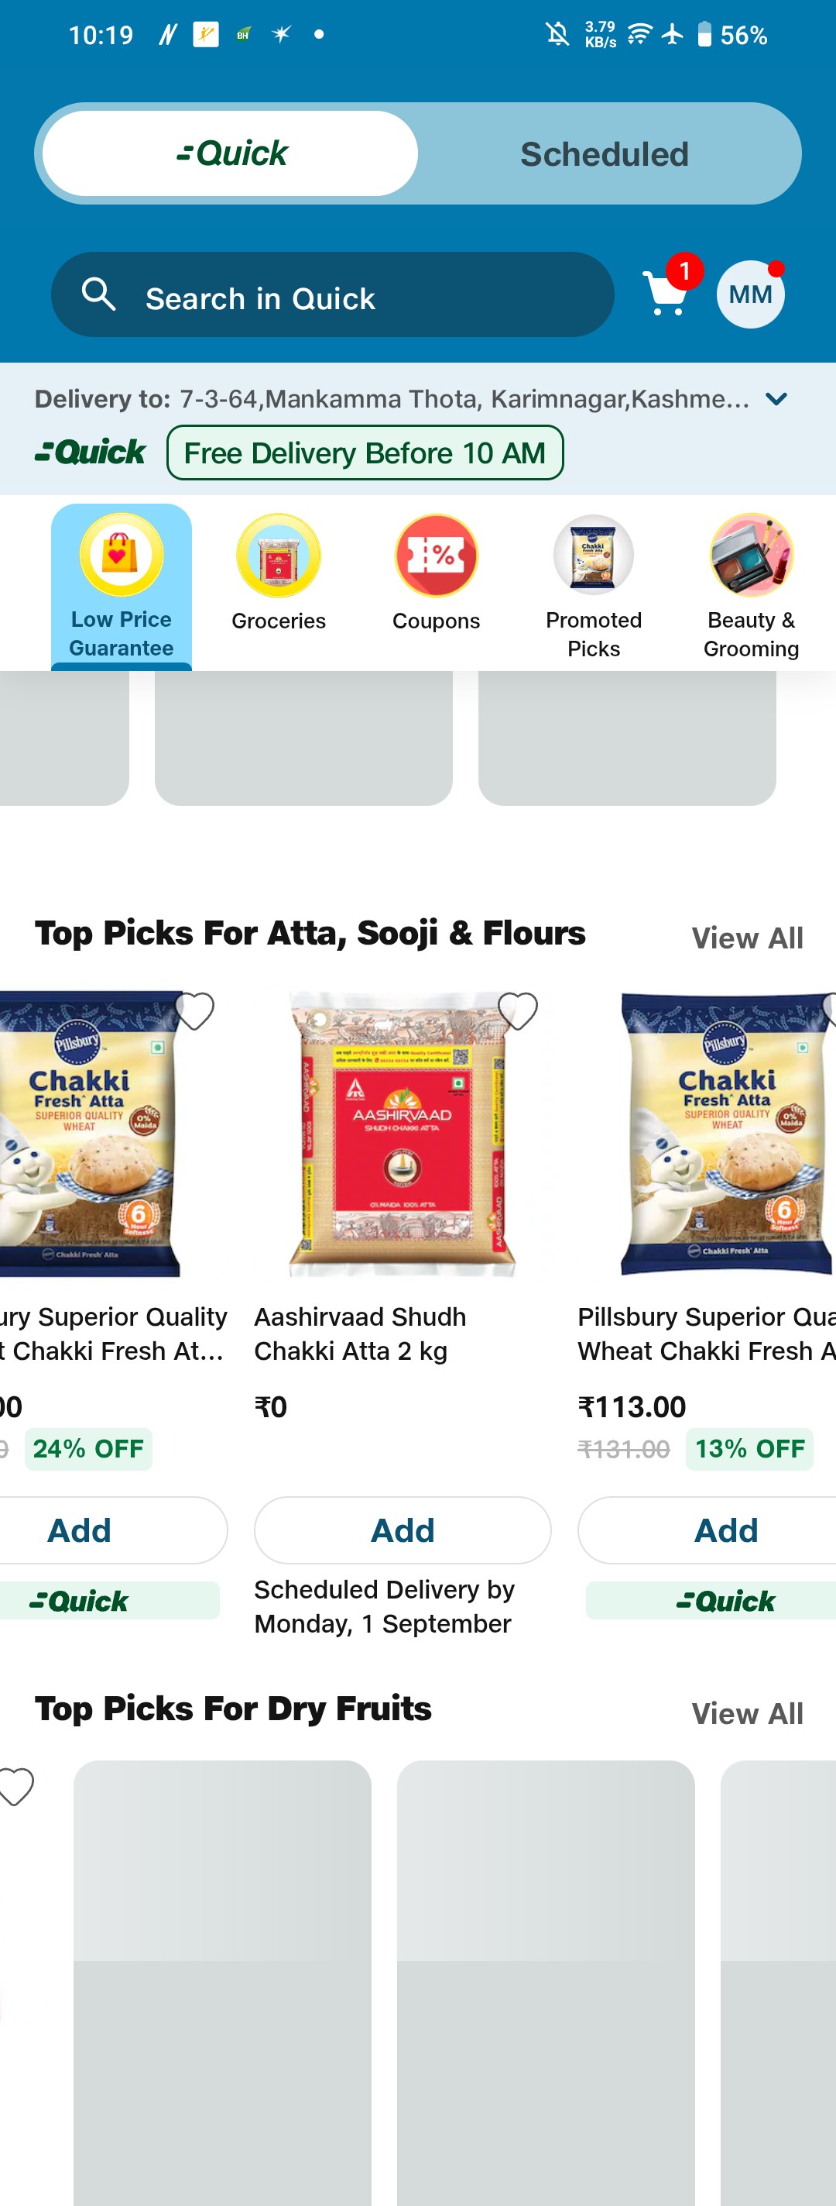836x2206 pixels.
Task: Select the Groceries category icon
Action: [279, 555]
